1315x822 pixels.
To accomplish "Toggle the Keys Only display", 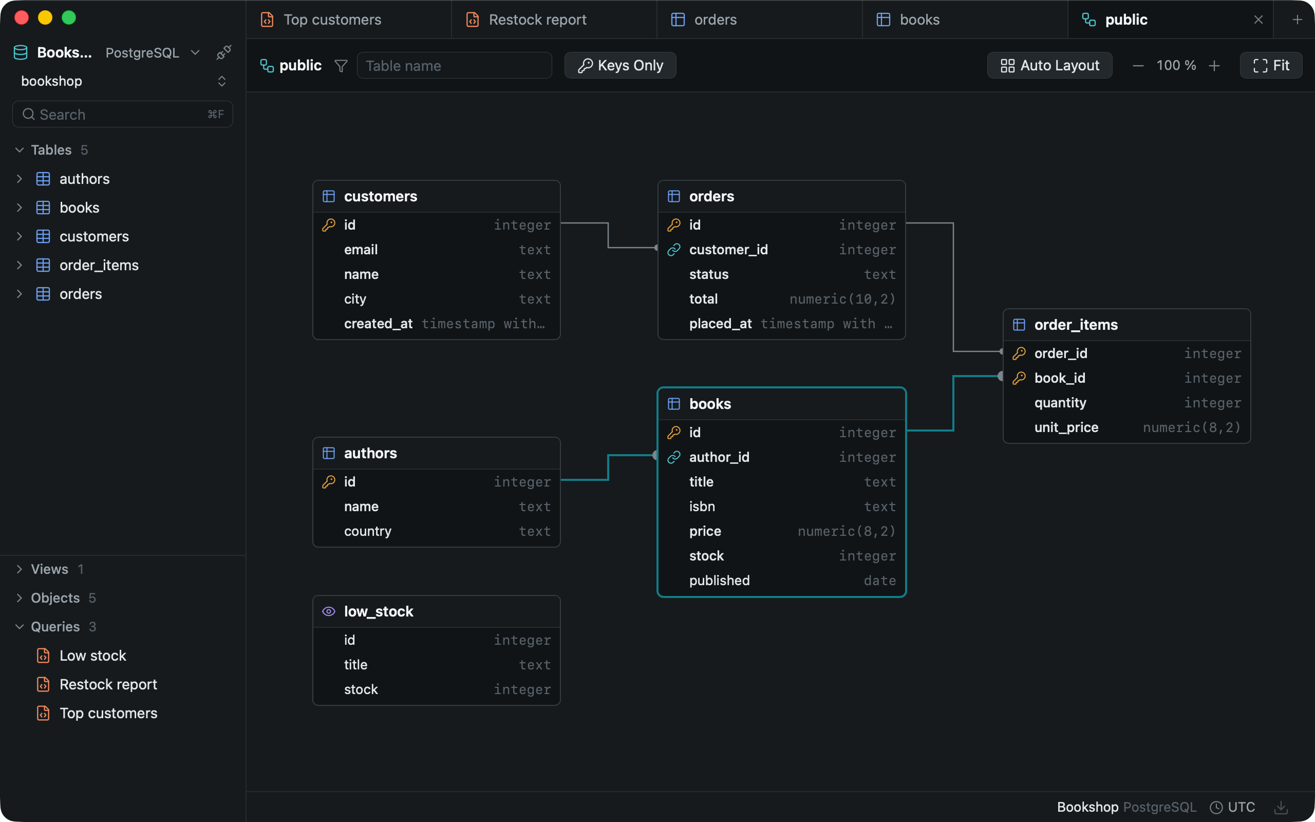I will pos(620,65).
